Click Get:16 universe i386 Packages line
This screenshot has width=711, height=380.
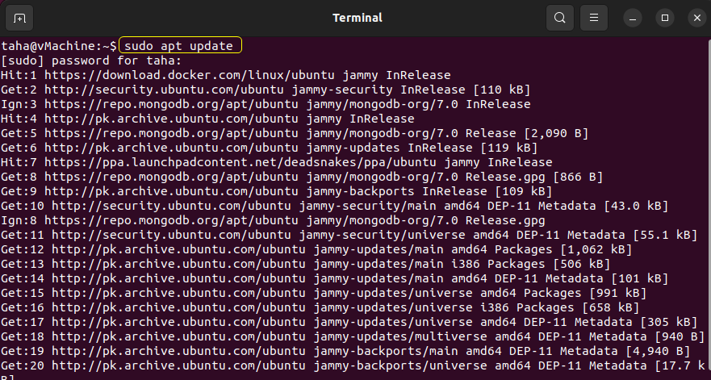tap(320, 307)
